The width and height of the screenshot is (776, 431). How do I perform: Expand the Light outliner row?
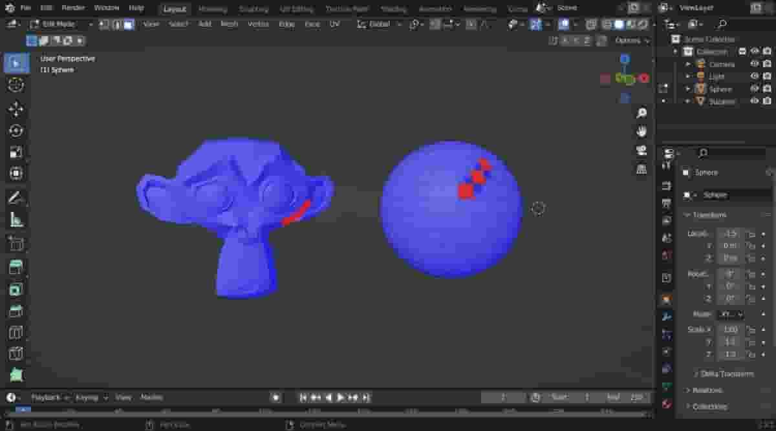pyautogui.click(x=688, y=76)
